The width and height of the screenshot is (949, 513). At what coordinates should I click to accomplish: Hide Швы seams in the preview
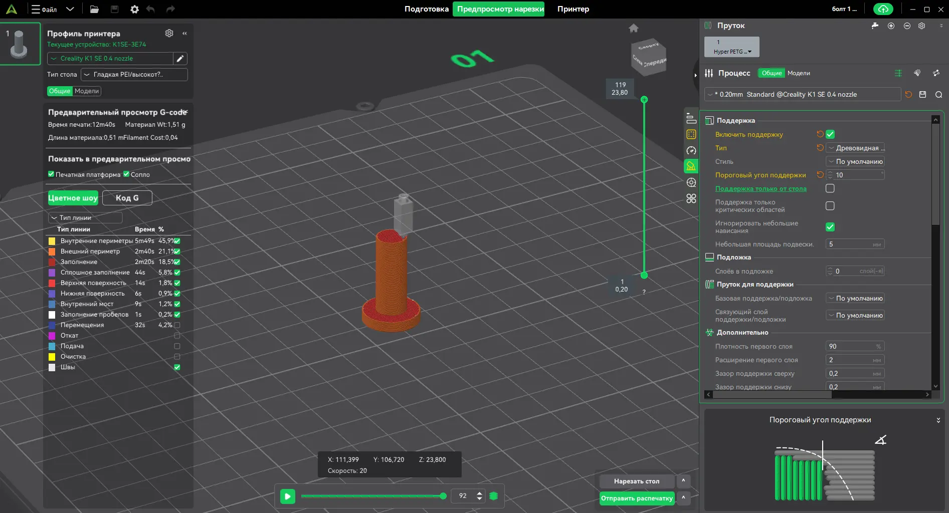[x=177, y=367]
